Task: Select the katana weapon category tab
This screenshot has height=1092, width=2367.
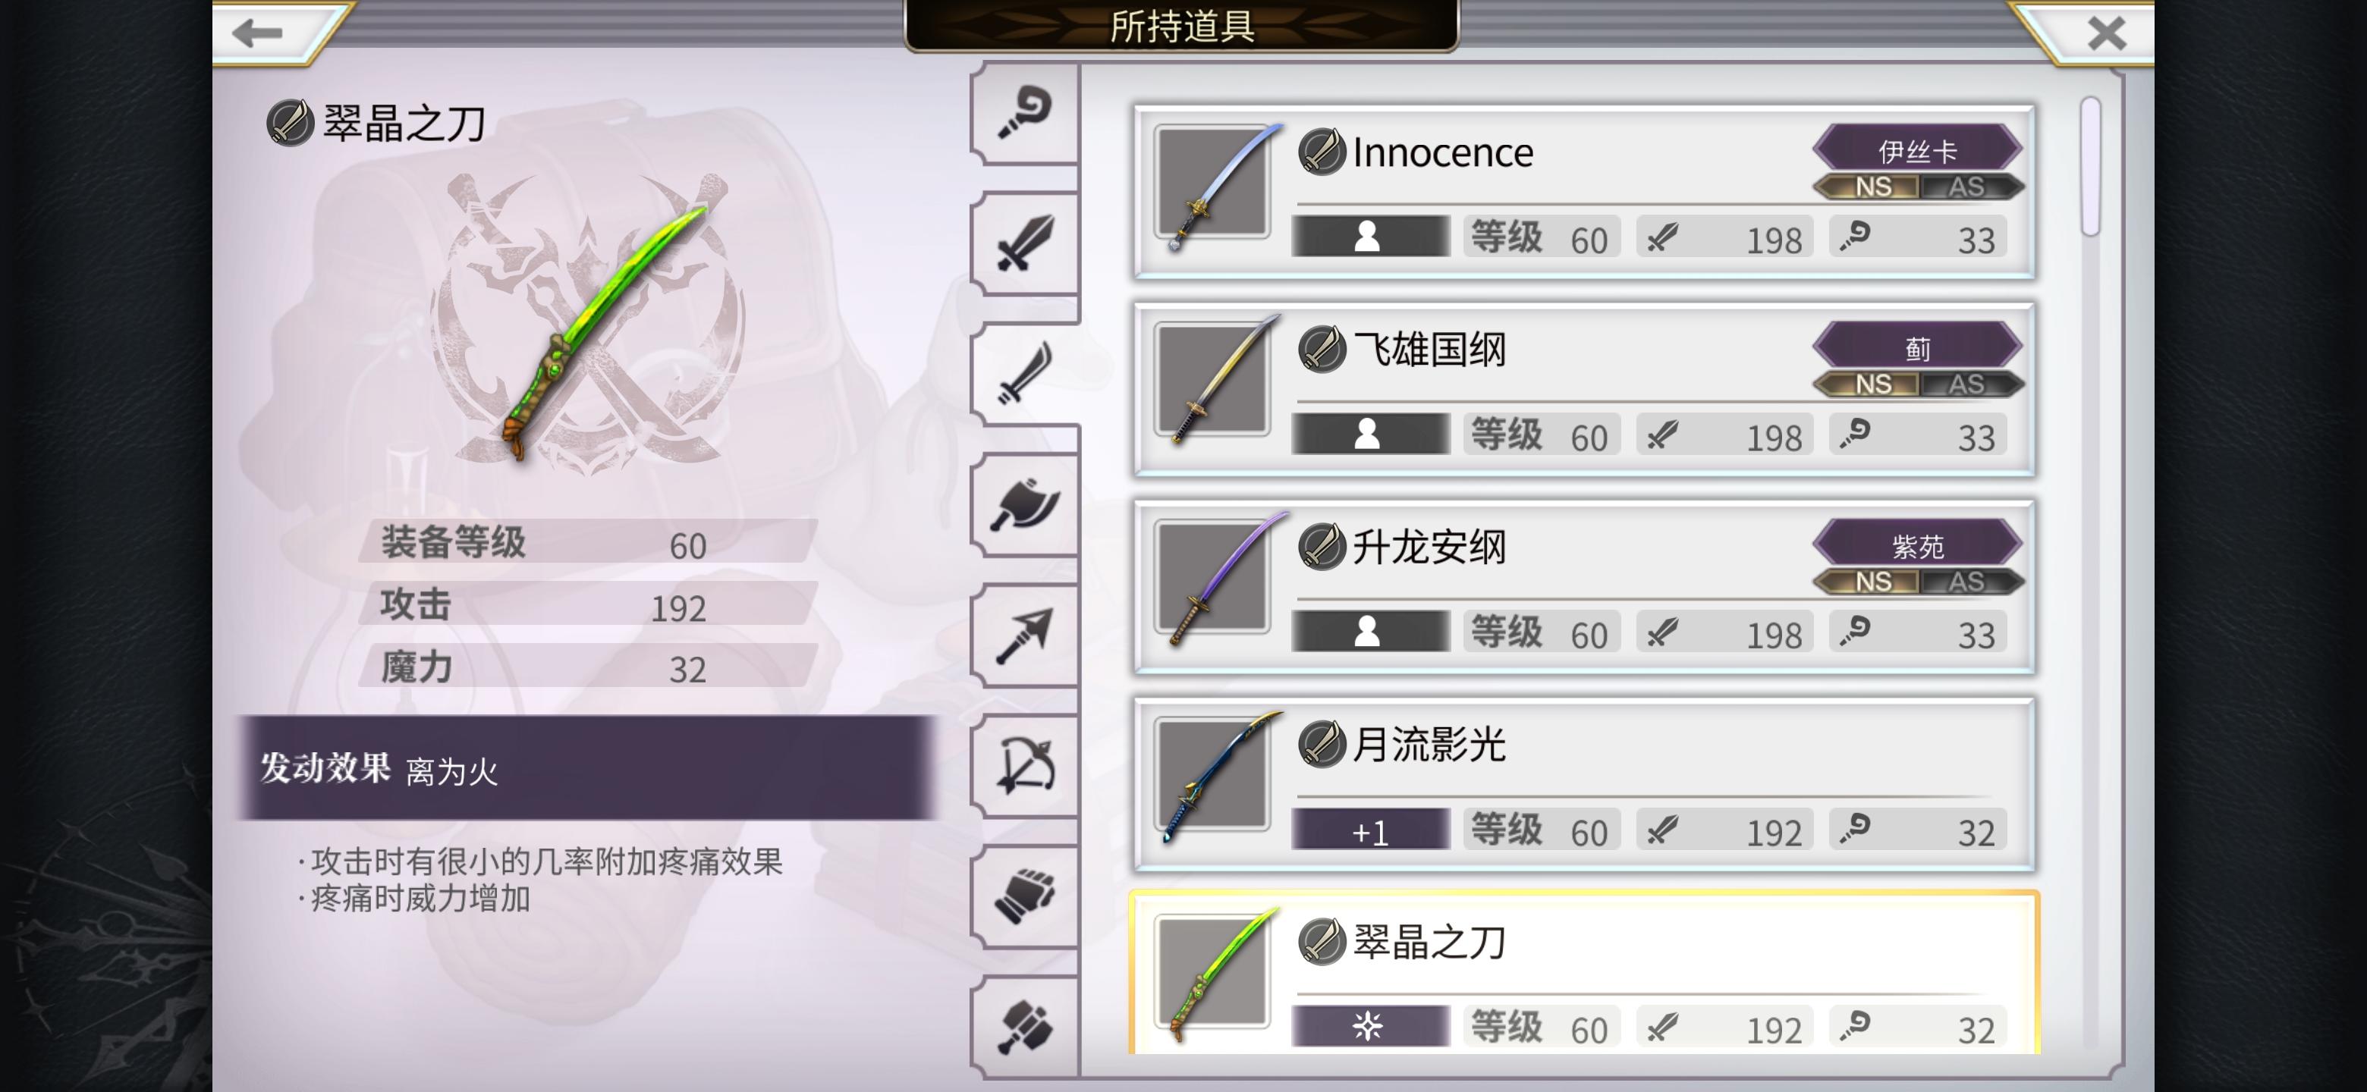Action: click(1024, 374)
